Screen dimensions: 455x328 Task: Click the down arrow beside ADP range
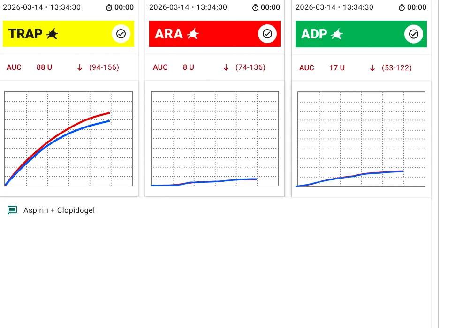(x=372, y=68)
